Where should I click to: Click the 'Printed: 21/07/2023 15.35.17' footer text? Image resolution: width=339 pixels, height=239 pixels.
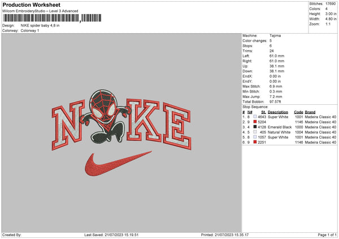pyautogui.click(x=225, y=235)
